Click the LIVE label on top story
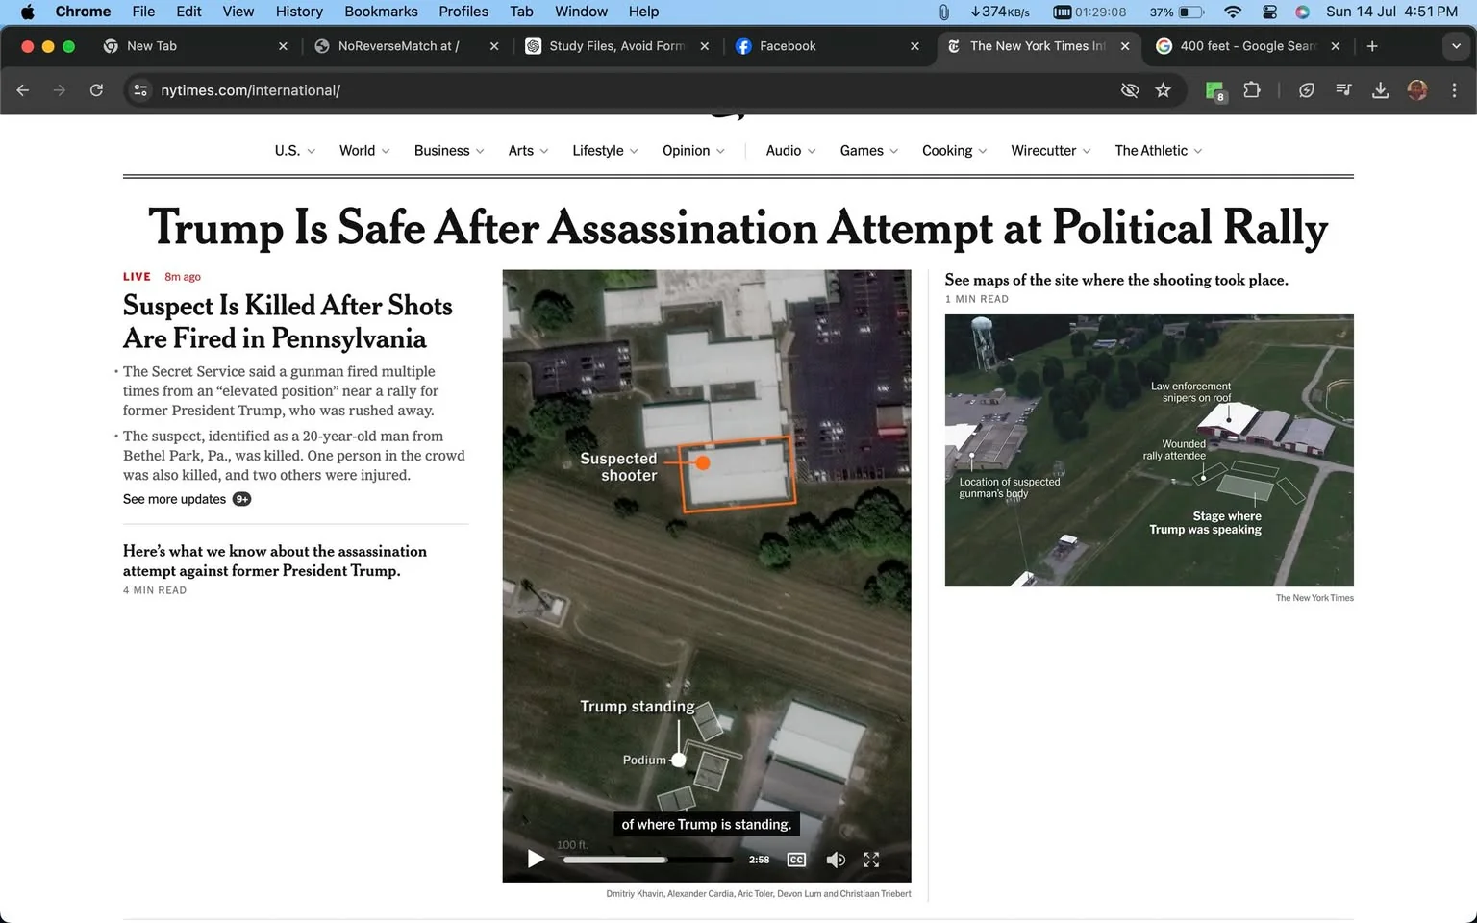The height and width of the screenshot is (923, 1477). click(137, 277)
